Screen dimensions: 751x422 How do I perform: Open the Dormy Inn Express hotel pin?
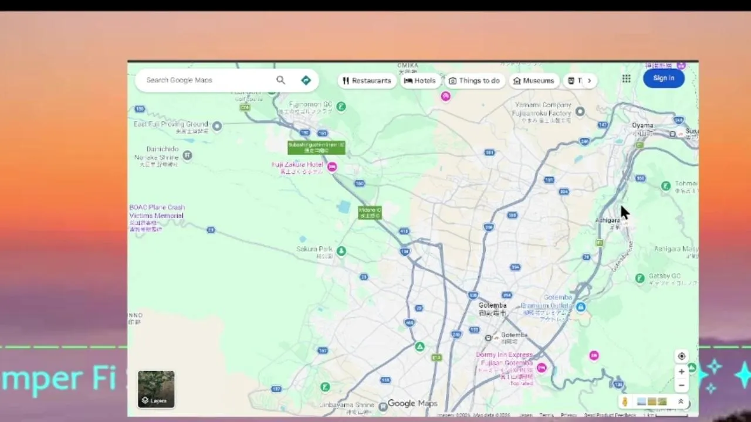click(542, 368)
